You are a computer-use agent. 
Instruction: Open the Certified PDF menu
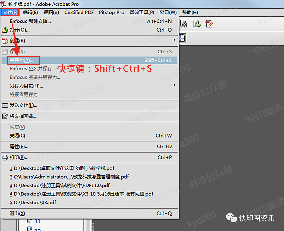tap(79, 12)
